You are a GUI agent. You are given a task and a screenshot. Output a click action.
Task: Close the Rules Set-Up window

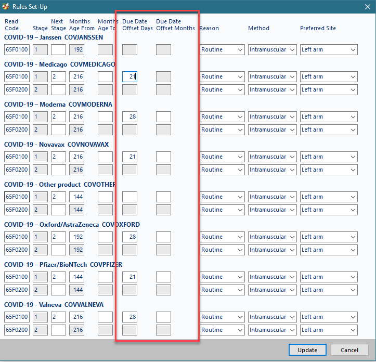[368, 7]
